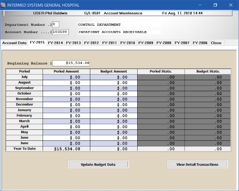View the FY-2011 tab
This screenshot has width=239, height=191.
pyautogui.click(x=109, y=43)
